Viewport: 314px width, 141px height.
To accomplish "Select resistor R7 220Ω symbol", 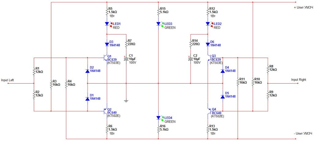I will 126,44.
